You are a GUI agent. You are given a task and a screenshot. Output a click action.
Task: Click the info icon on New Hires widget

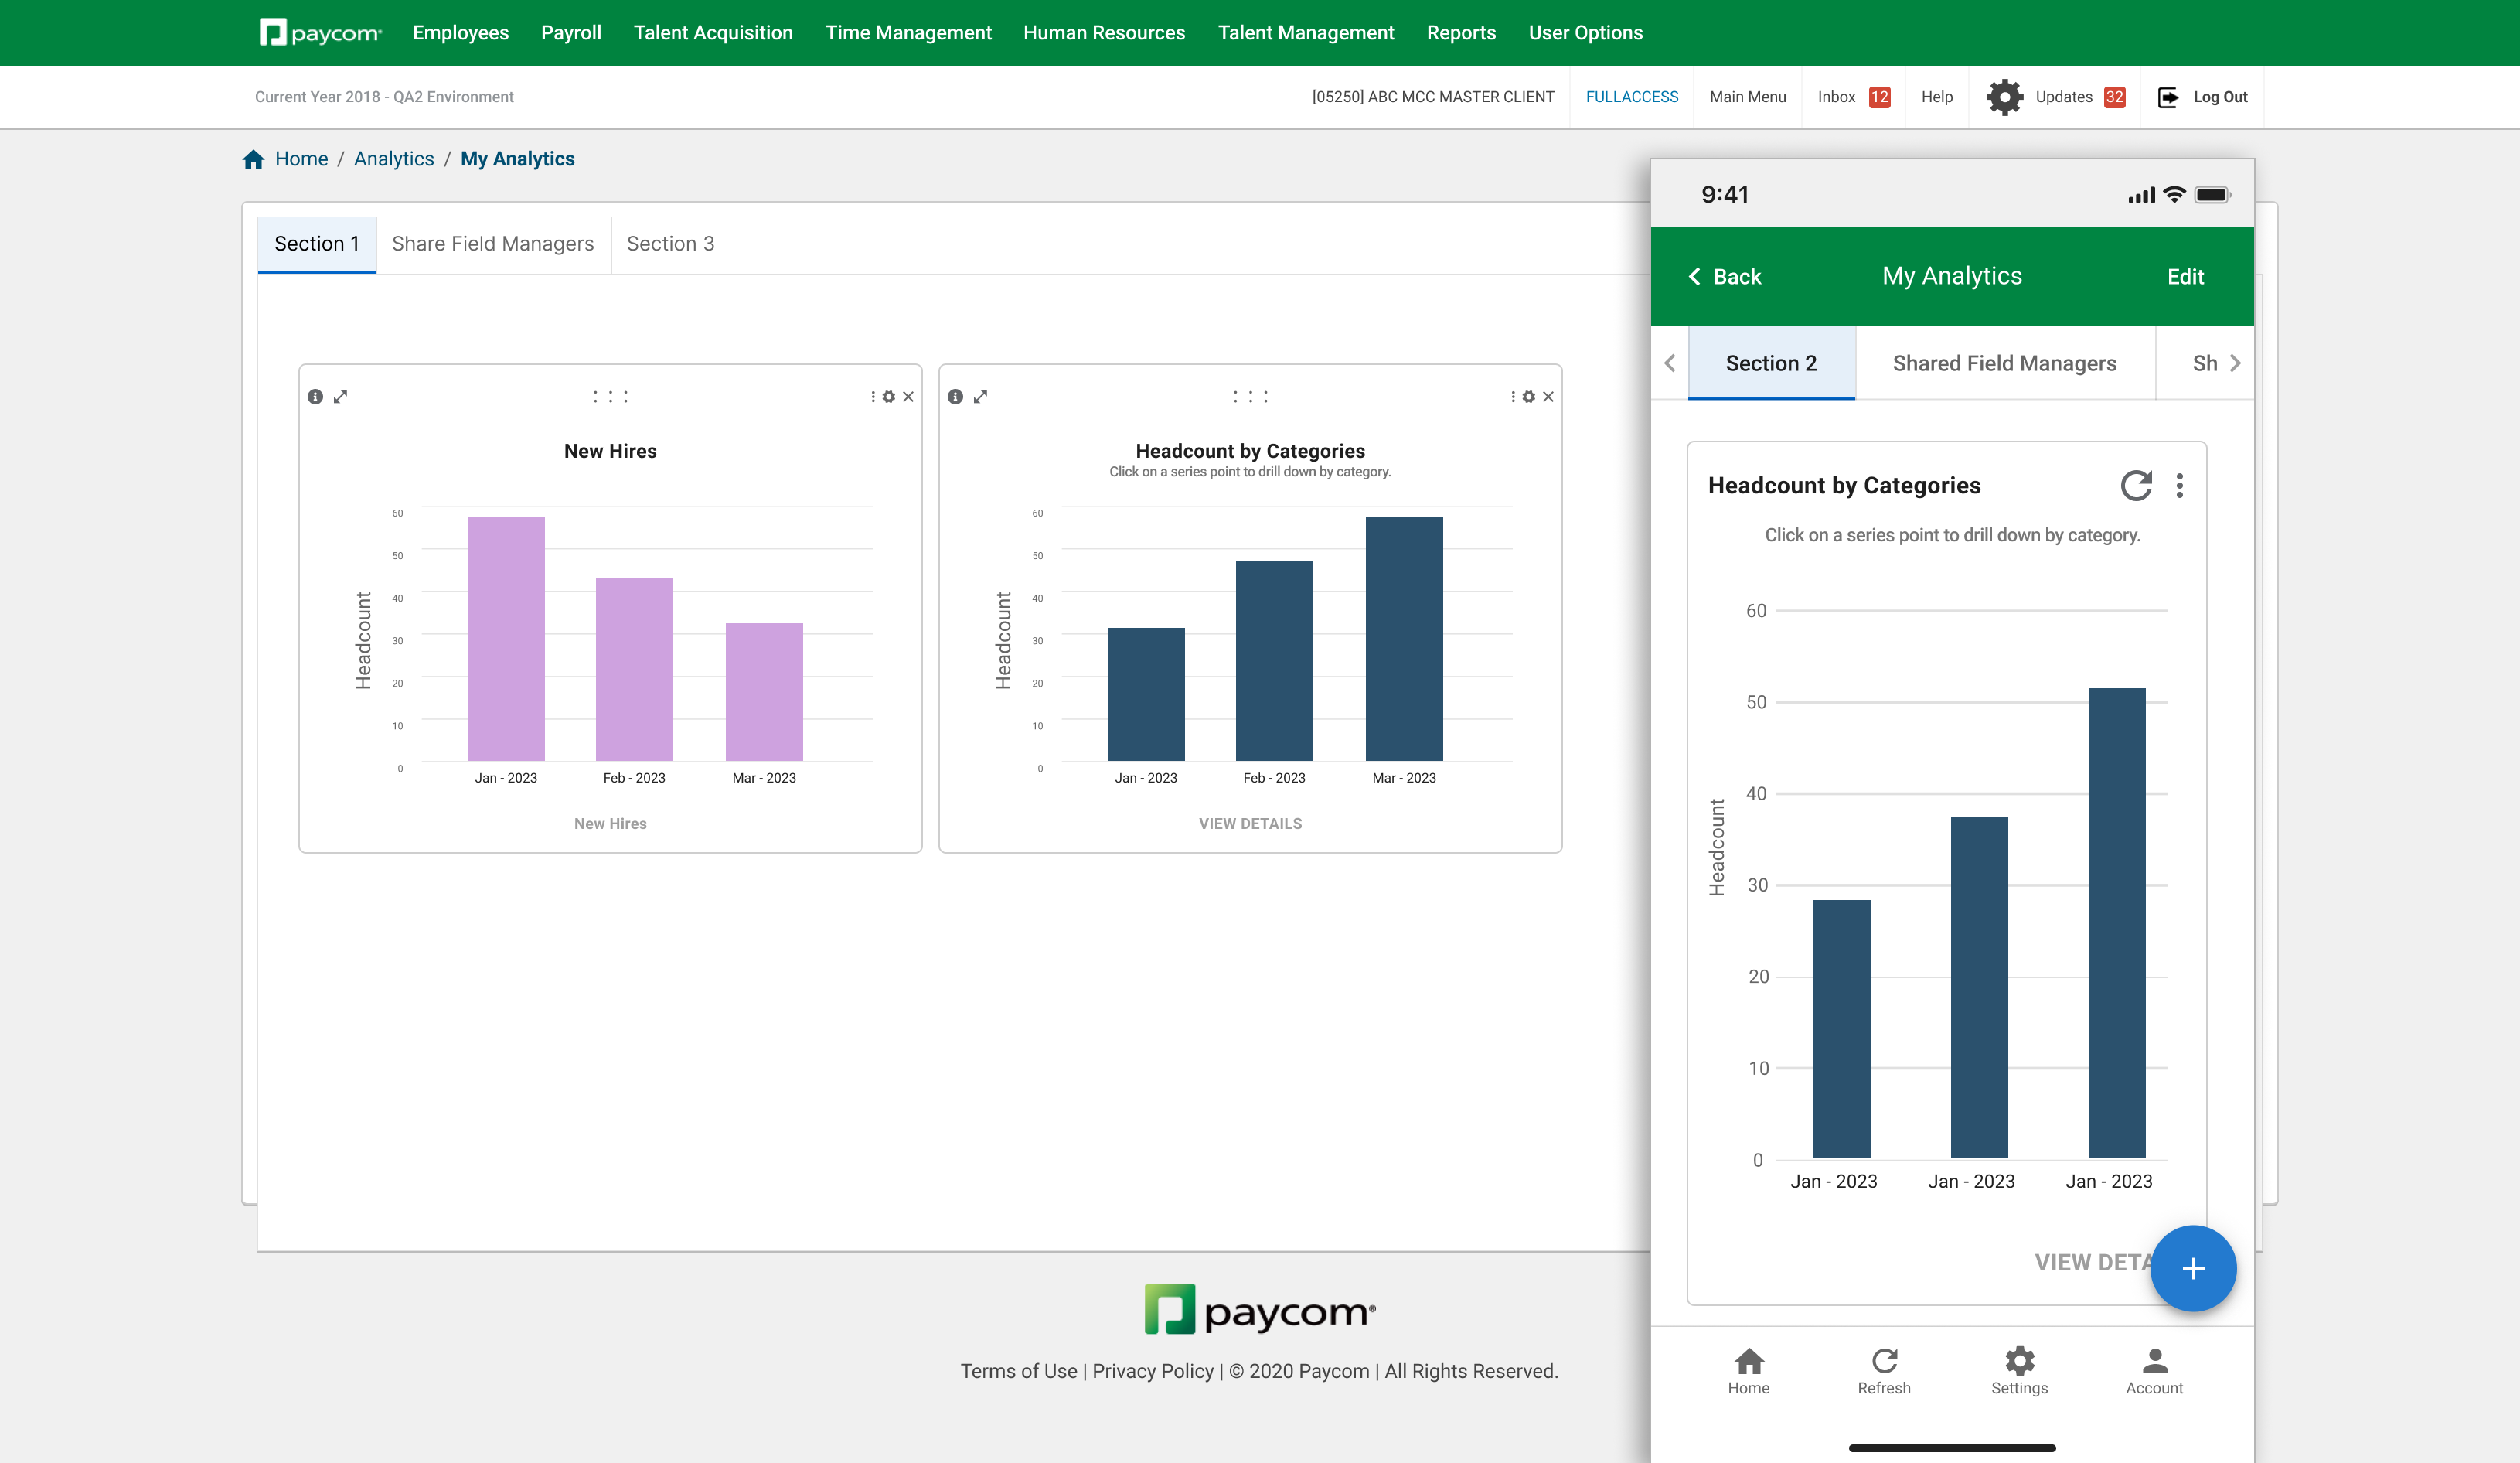(315, 397)
